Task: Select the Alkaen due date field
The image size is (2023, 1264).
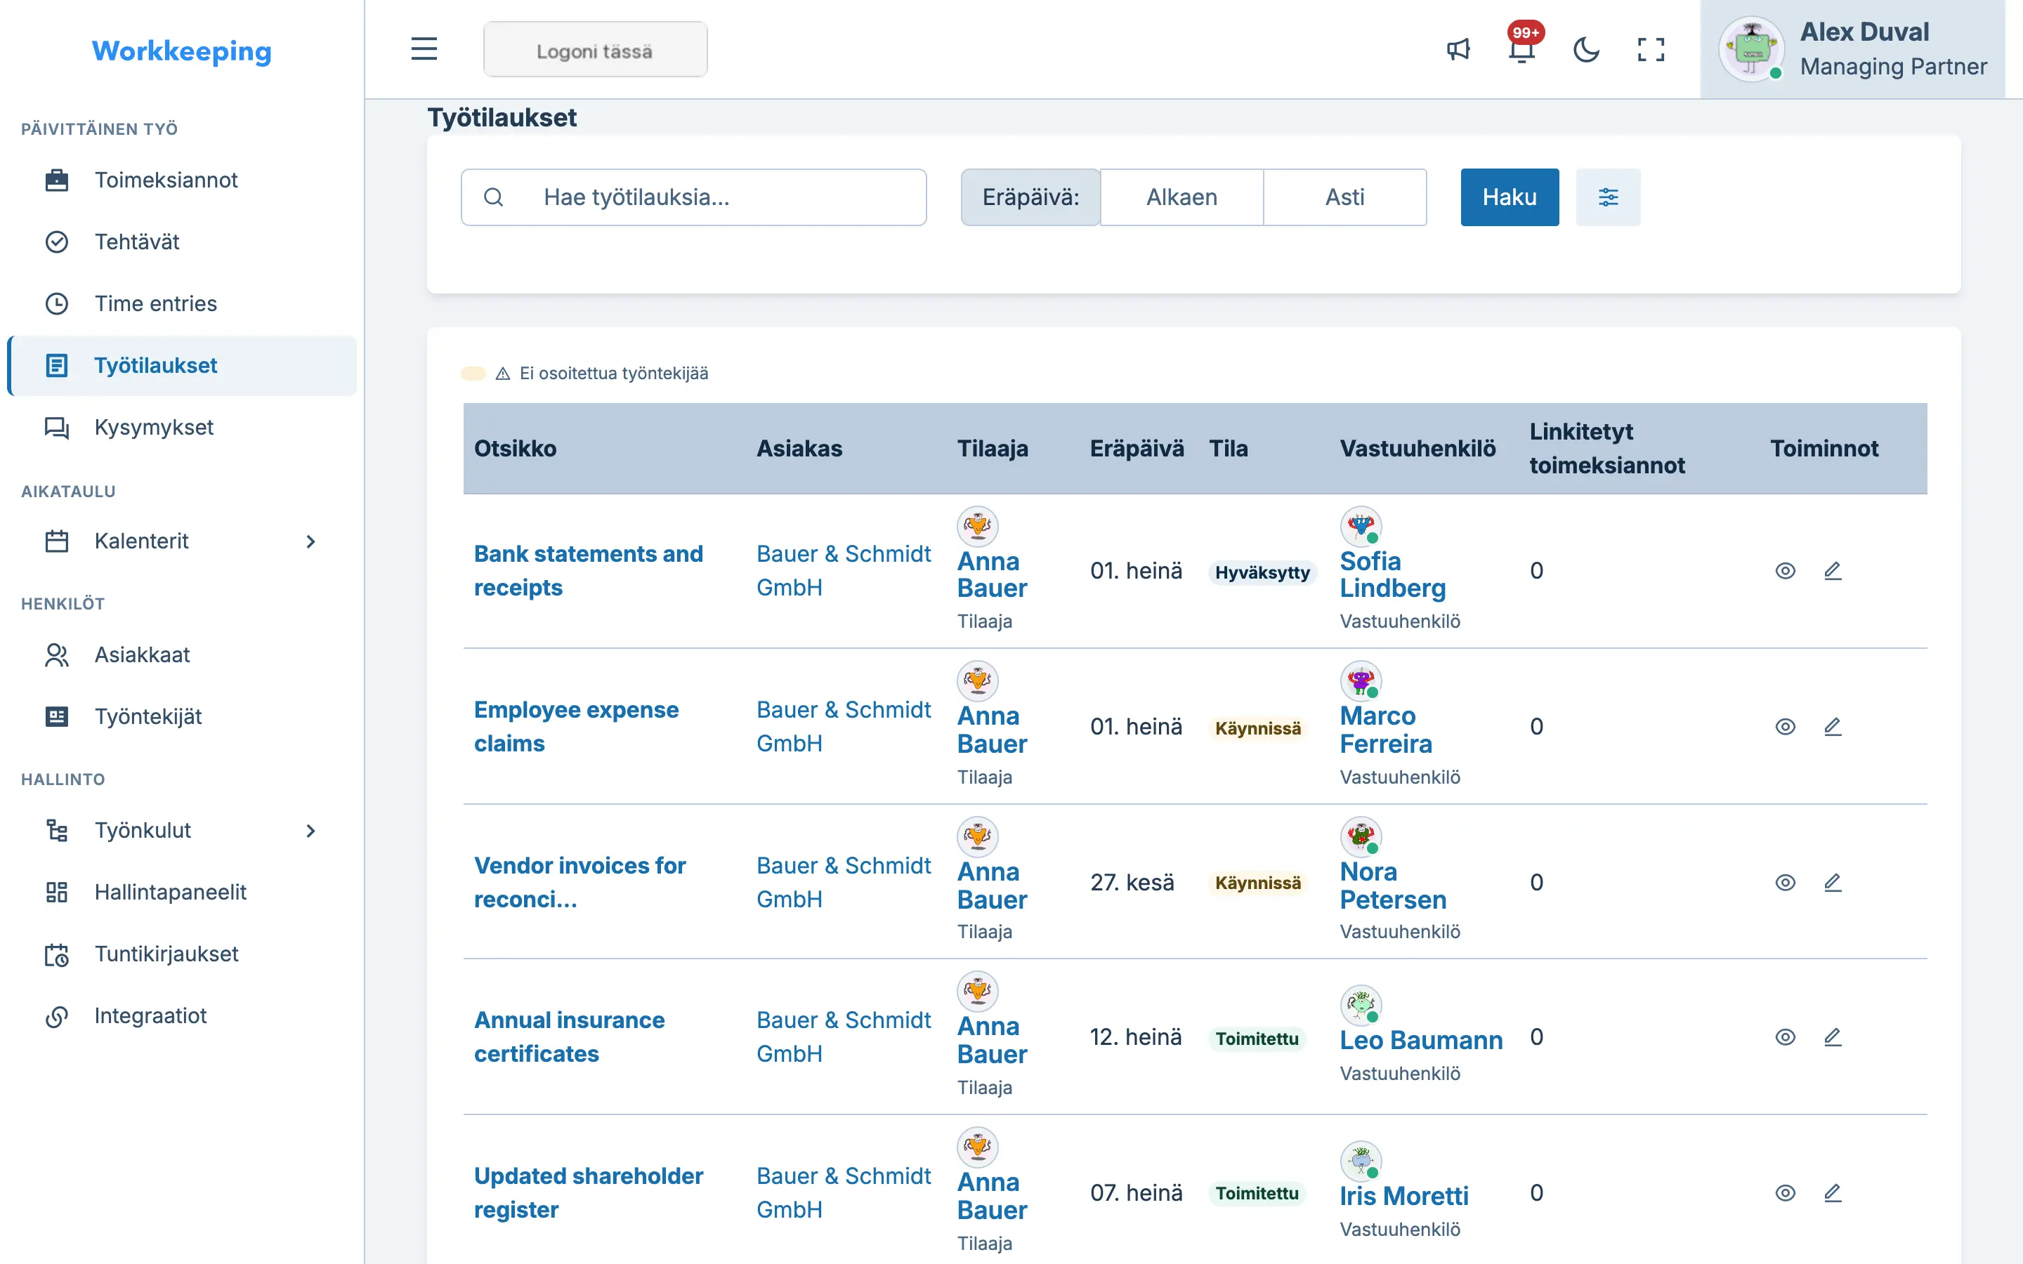Action: 1181,197
